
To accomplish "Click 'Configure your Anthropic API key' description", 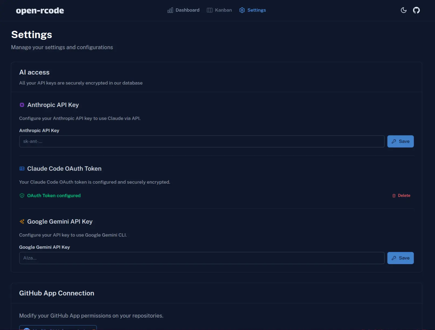I will click(x=80, y=118).
